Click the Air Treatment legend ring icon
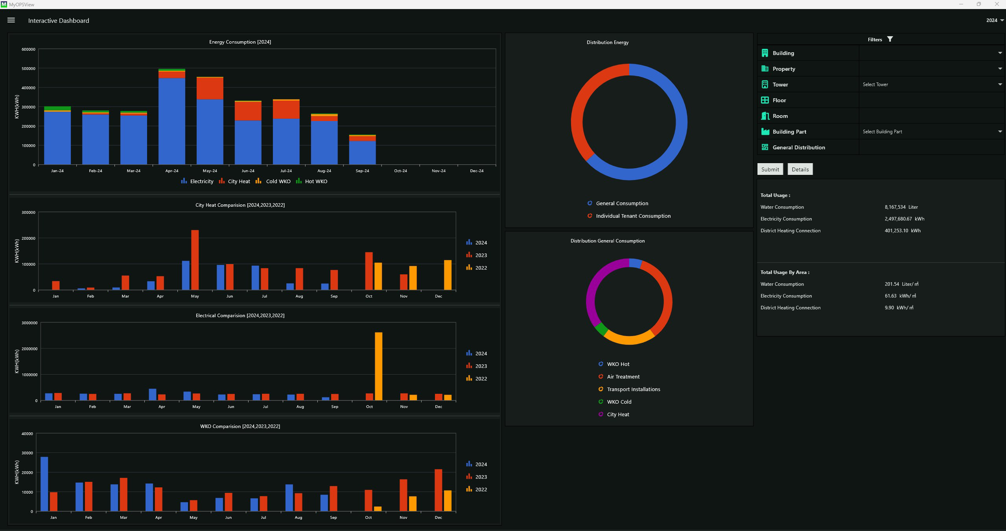Viewport: 1006px width, 531px height. coord(601,377)
